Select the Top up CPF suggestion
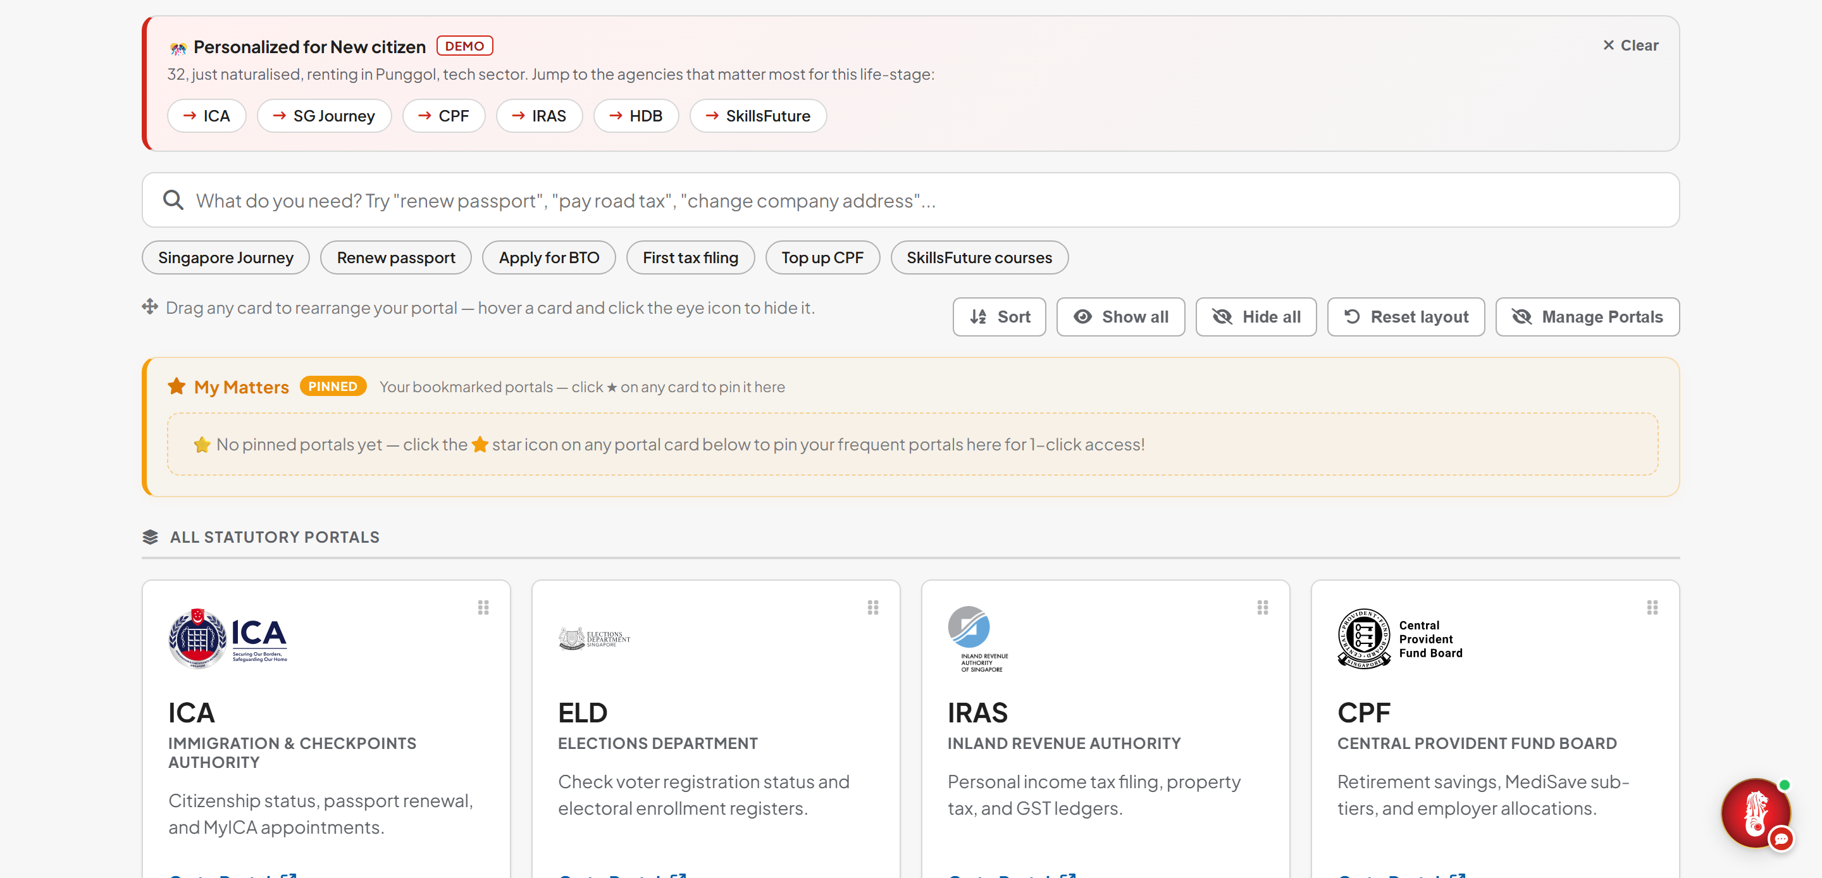 click(822, 257)
